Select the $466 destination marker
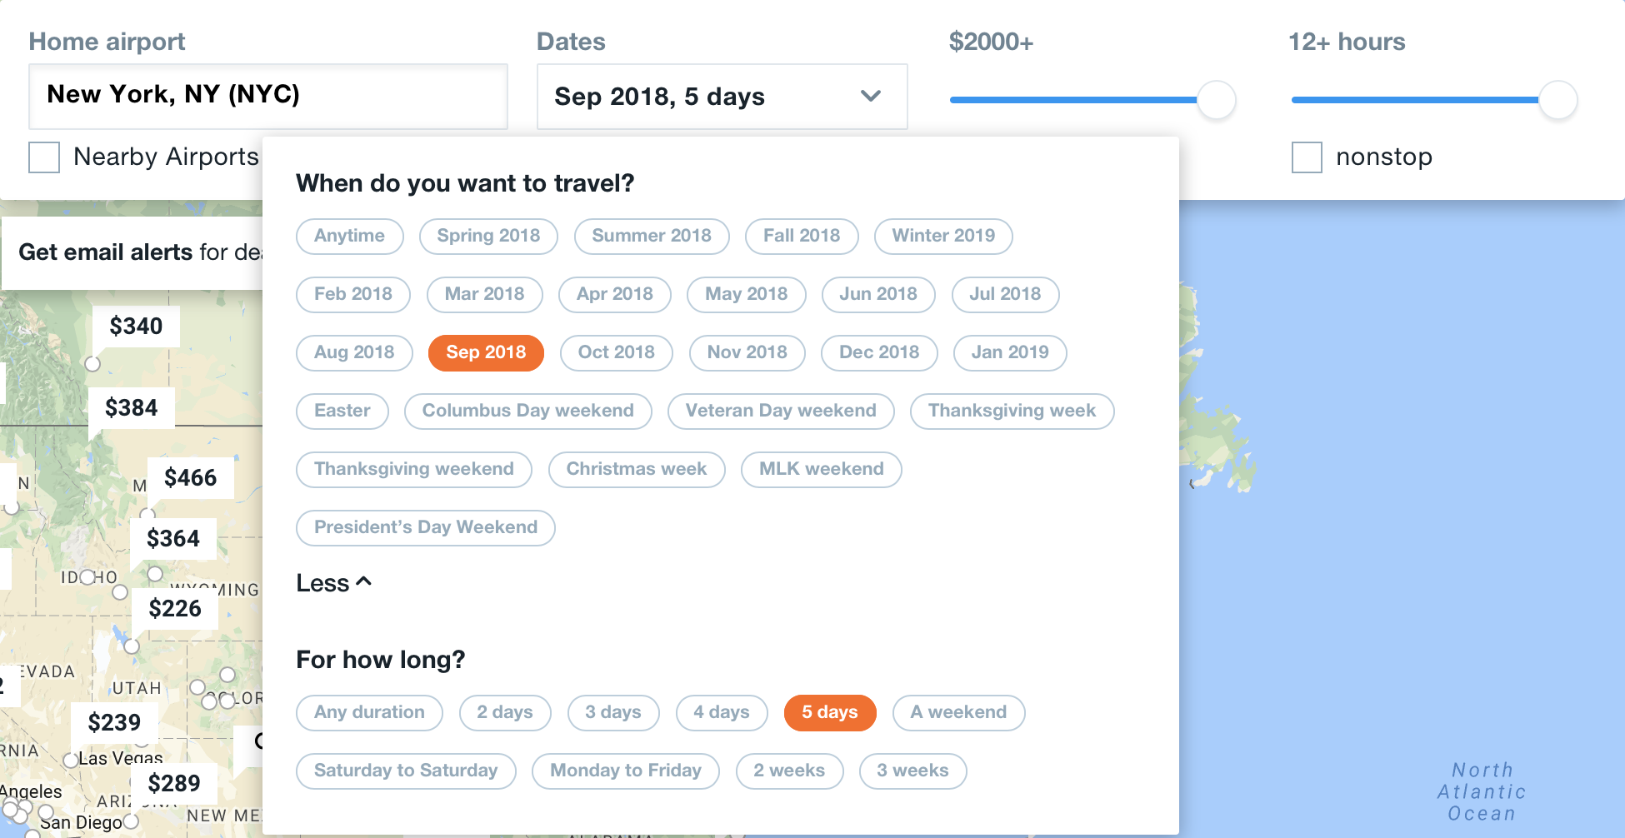The height and width of the screenshot is (838, 1625). [x=191, y=477]
